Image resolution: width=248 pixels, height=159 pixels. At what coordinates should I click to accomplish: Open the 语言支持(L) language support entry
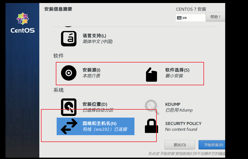tap(98, 39)
